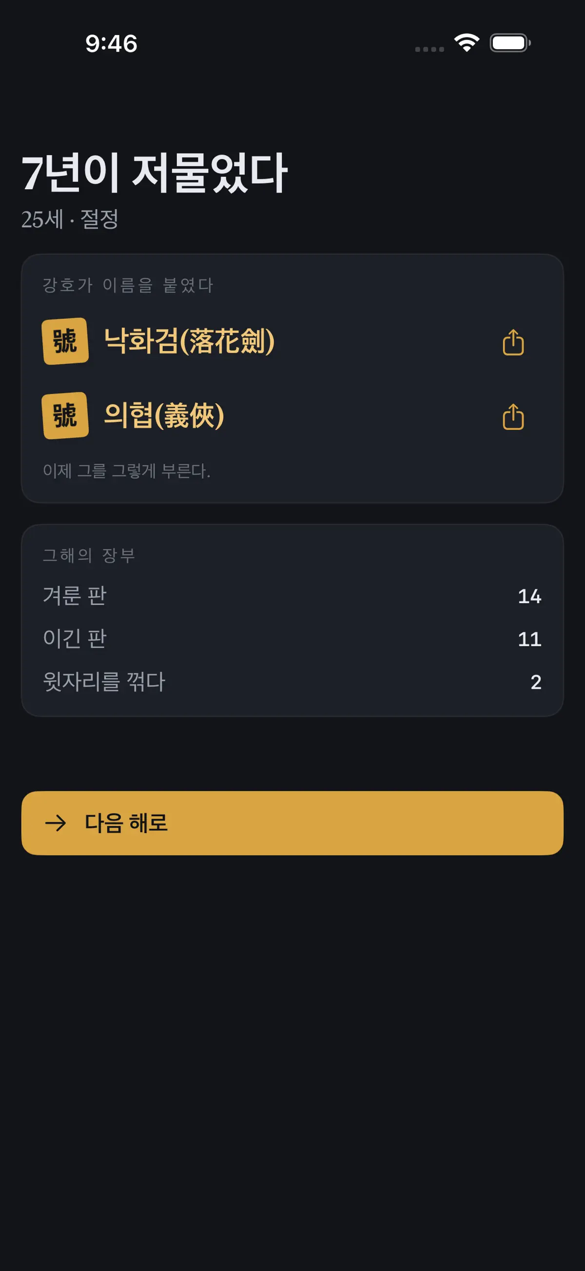The image size is (585, 1271).
Task: Tap the 號 badge beside 낙화검
Action: (65, 341)
